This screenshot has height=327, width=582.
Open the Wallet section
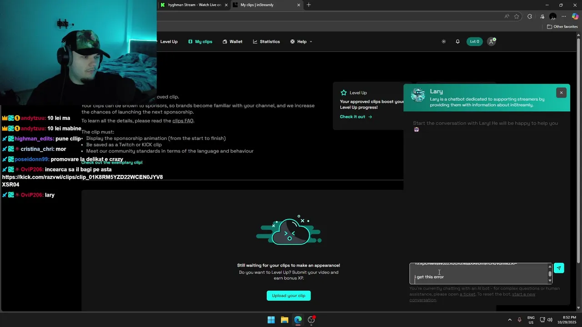coord(232,41)
